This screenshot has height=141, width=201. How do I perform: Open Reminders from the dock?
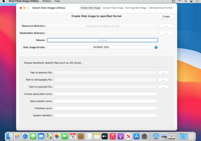pos(89,136)
